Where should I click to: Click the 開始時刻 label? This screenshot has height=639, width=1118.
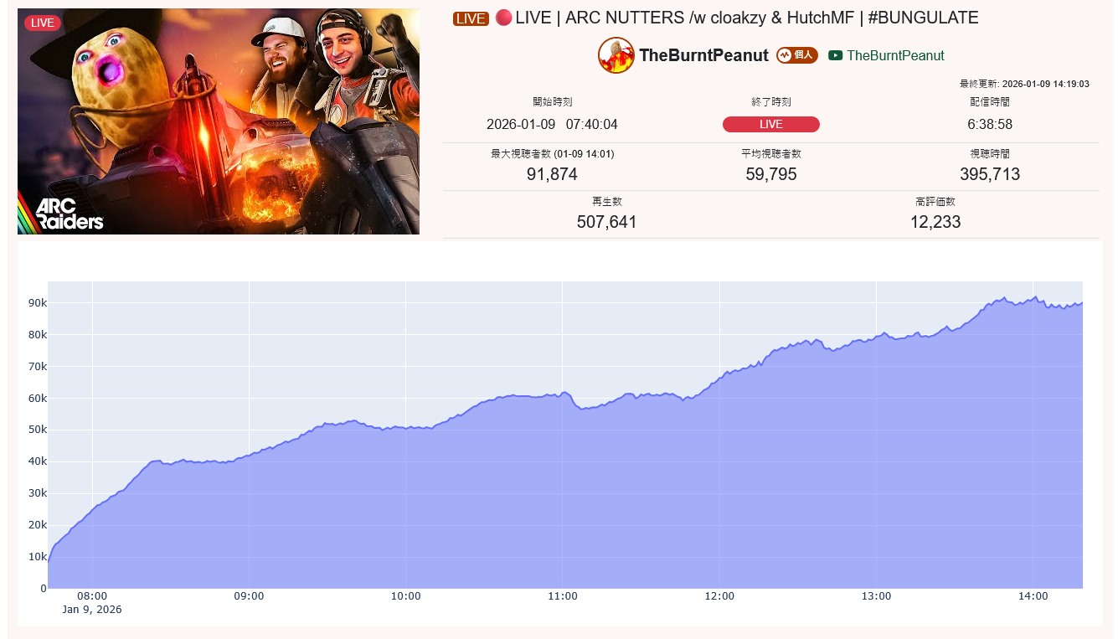(552, 102)
